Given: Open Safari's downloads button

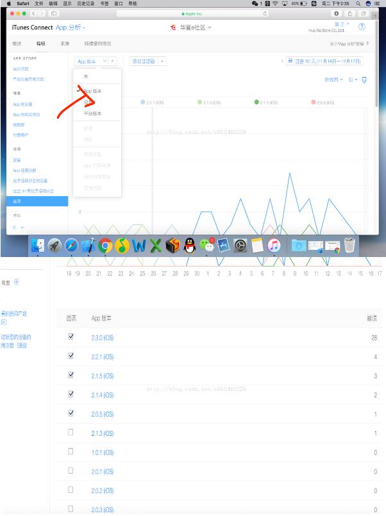Looking at the screenshot, I should pos(337,13).
